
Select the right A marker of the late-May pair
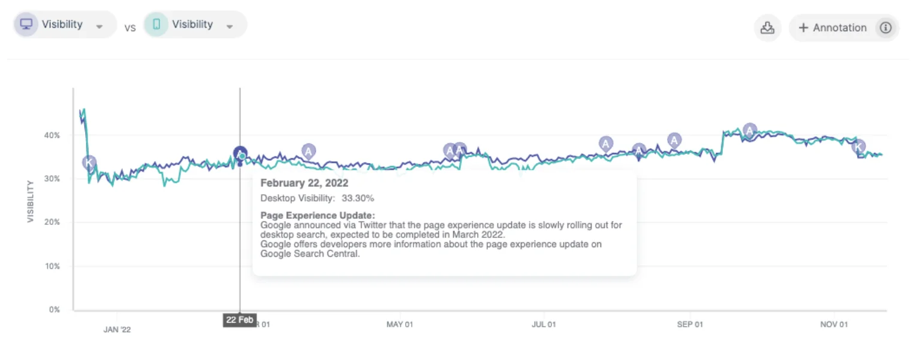(460, 149)
